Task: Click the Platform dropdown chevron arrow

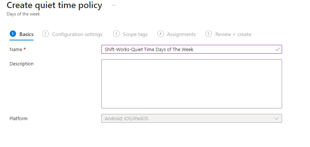Action: pyautogui.click(x=277, y=118)
